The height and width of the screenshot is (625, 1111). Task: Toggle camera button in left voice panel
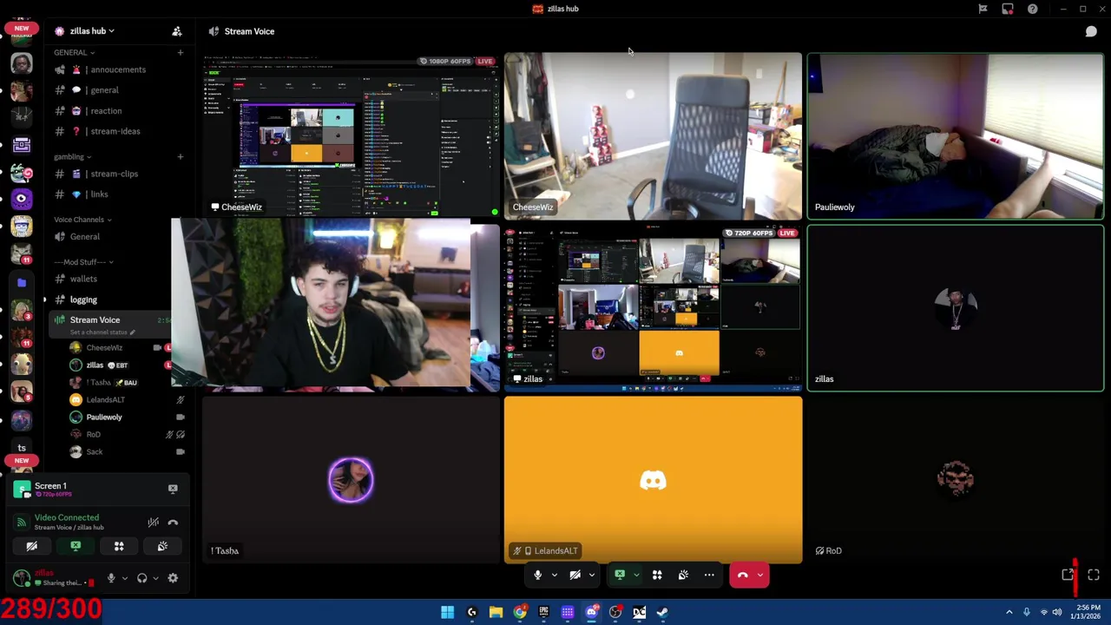click(32, 546)
